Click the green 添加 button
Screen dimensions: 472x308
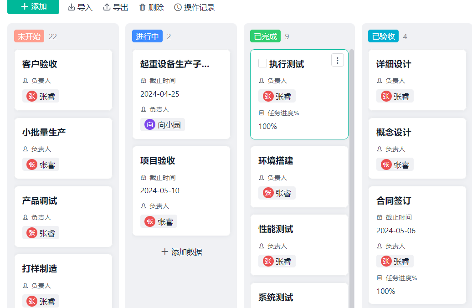[x=33, y=7]
